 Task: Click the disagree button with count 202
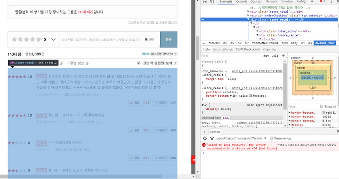pos(161,130)
